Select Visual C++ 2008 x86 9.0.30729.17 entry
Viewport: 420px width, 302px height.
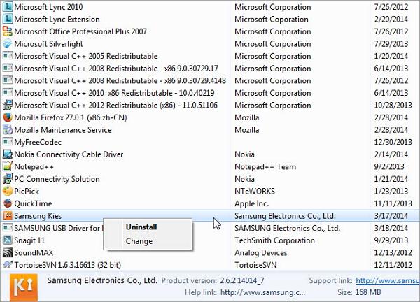click(116, 69)
